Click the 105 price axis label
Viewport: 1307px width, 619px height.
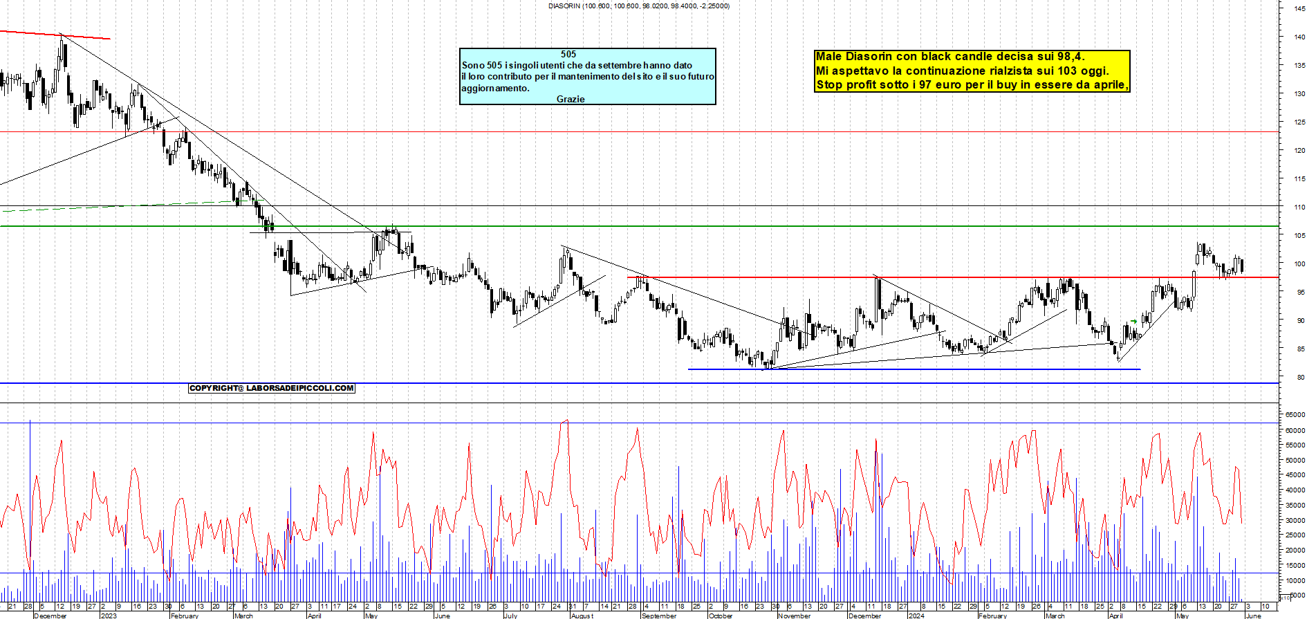(1299, 235)
